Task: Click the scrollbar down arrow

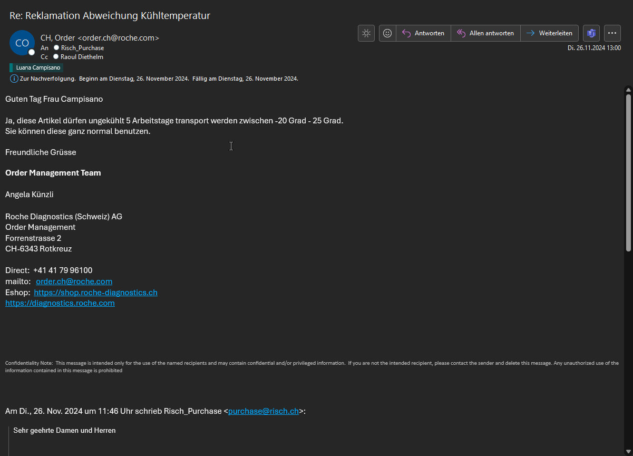Action: (628, 452)
